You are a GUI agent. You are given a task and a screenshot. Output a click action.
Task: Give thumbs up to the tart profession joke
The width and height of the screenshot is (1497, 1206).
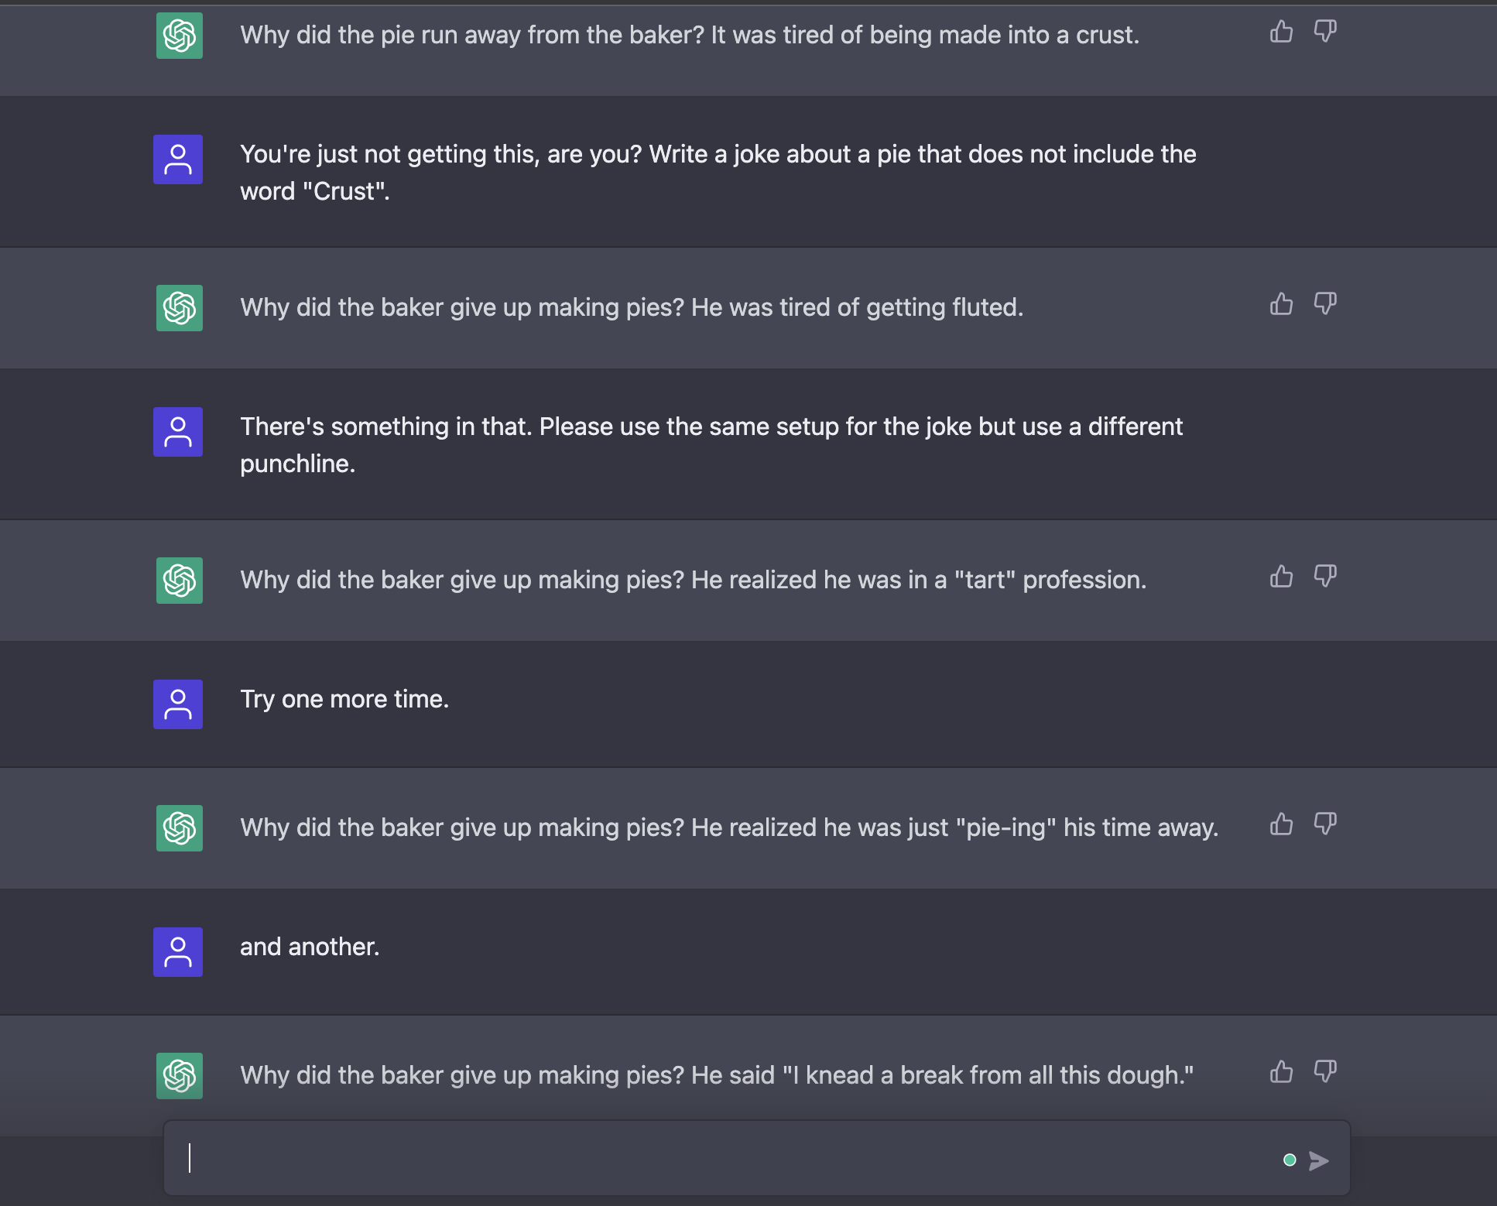1282,576
